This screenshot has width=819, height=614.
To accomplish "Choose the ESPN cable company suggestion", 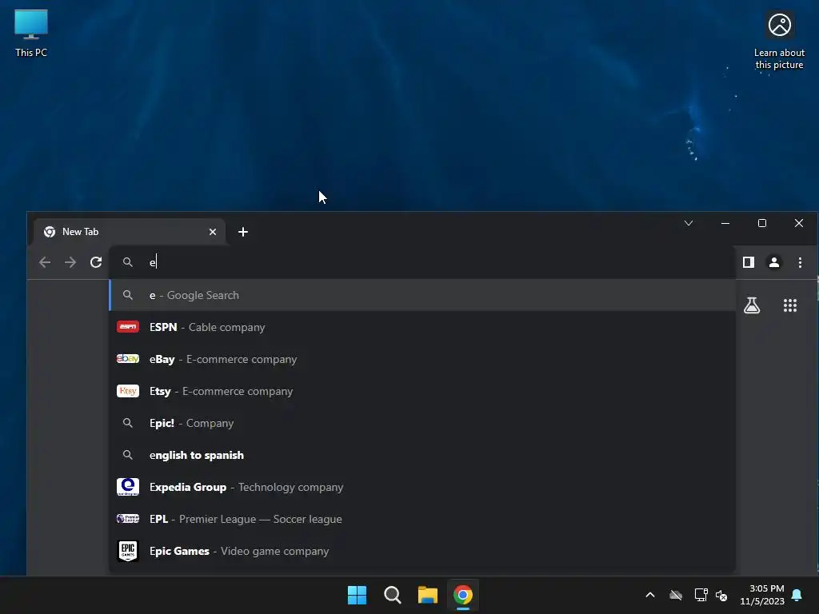I will (x=422, y=327).
